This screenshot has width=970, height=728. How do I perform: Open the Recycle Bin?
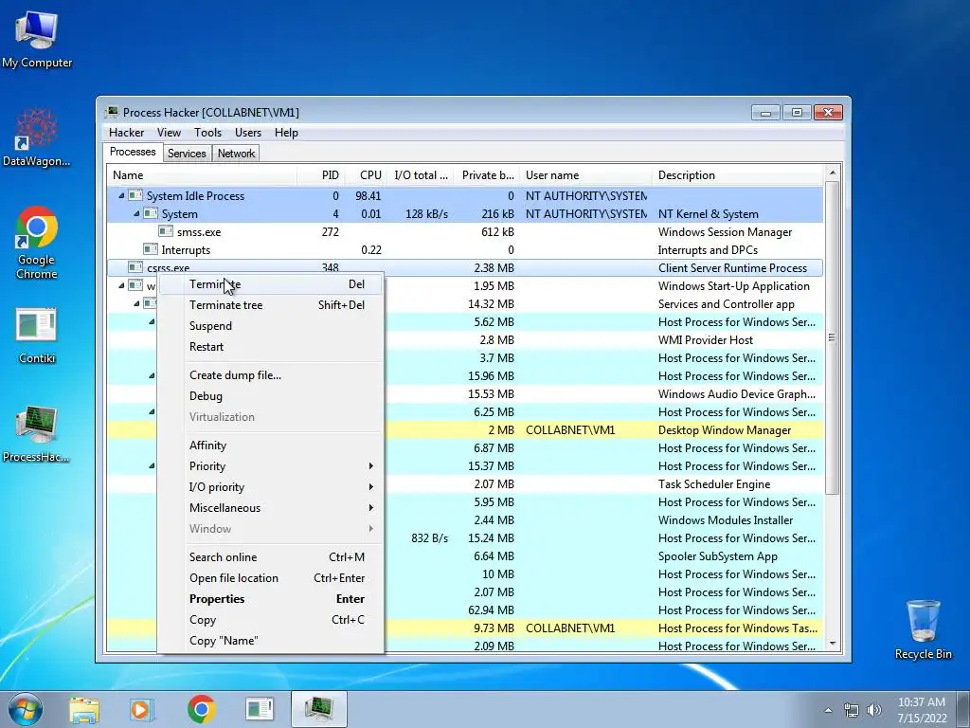tap(923, 629)
